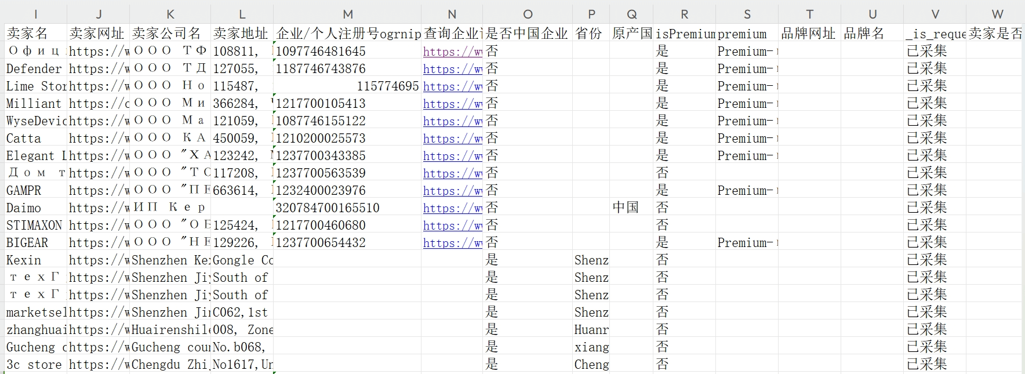Screen dimensions: 1025x374
Task: Select the Kexin seller name cell
Action: coord(36,260)
